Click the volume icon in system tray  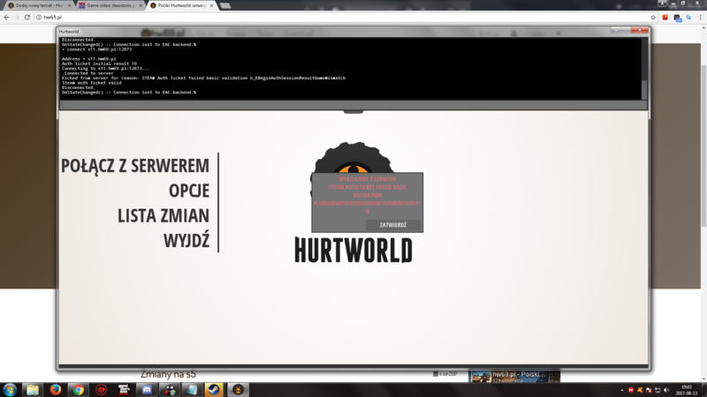pyautogui.click(x=667, y=390)
